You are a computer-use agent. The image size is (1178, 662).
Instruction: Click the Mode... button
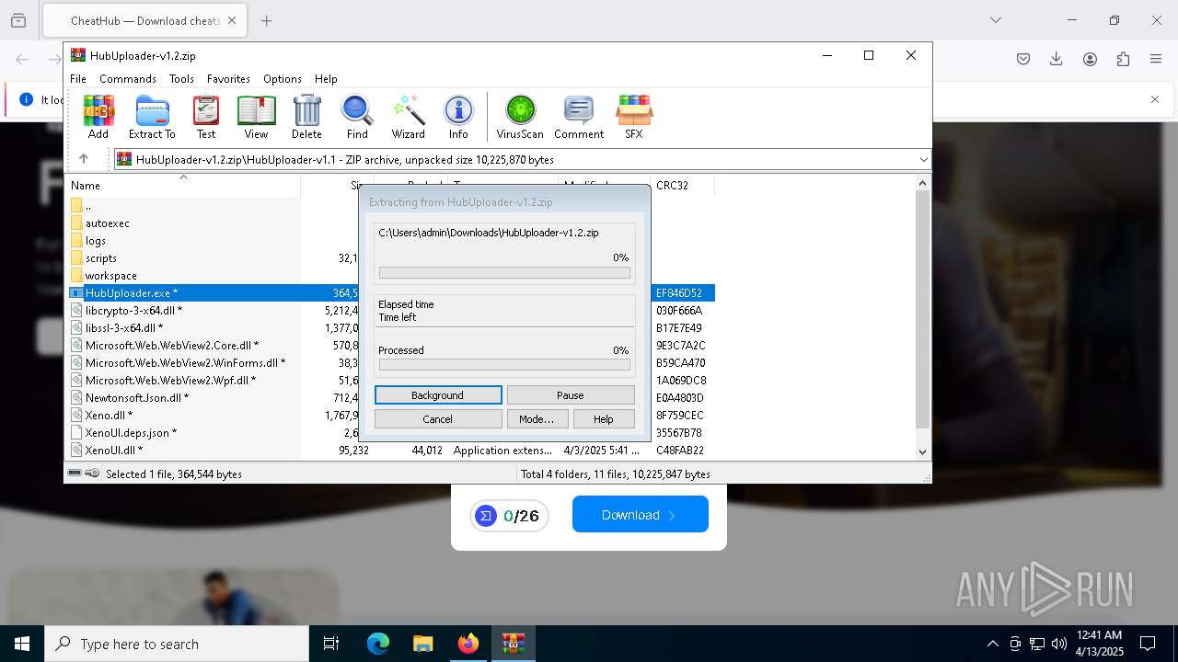click(x=537, y=419)
